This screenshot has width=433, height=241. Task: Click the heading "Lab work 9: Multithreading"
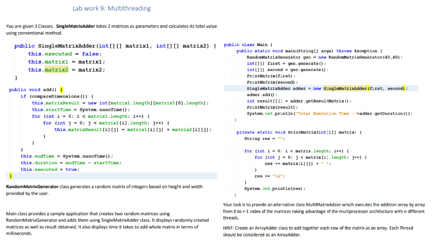click(x=112, y=8)
